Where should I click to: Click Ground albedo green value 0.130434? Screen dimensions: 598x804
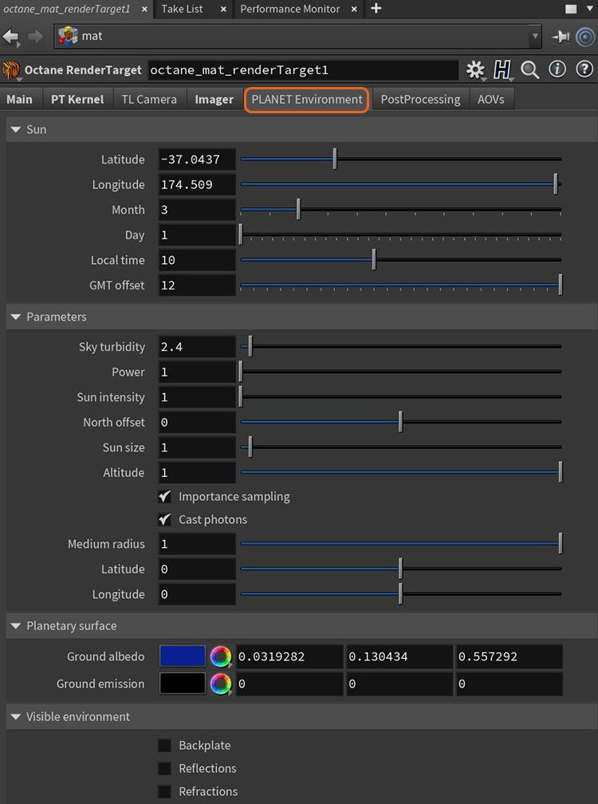(399, 657)
